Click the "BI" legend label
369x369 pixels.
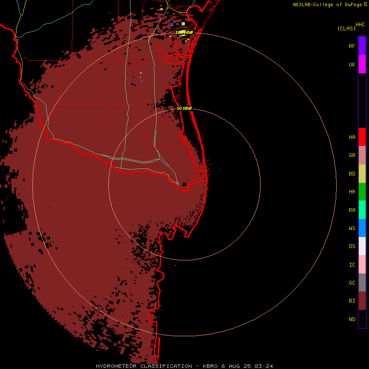(x=352, y=301)
